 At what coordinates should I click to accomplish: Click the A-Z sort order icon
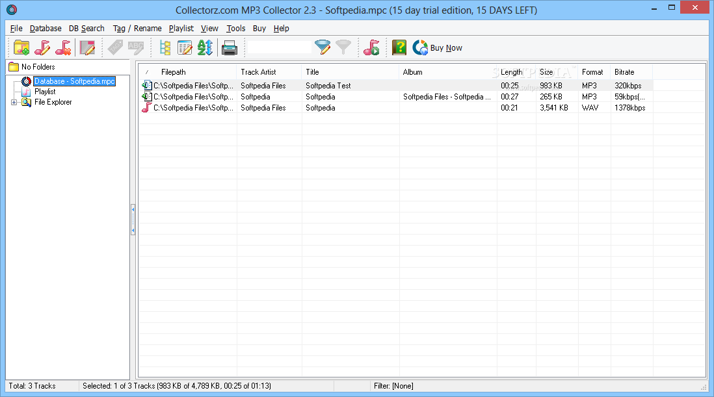pyautogui.click(x=205, y=47)
